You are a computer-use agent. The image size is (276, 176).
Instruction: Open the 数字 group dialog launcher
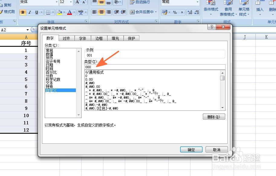pyautogui.click(x=198, y=21)
